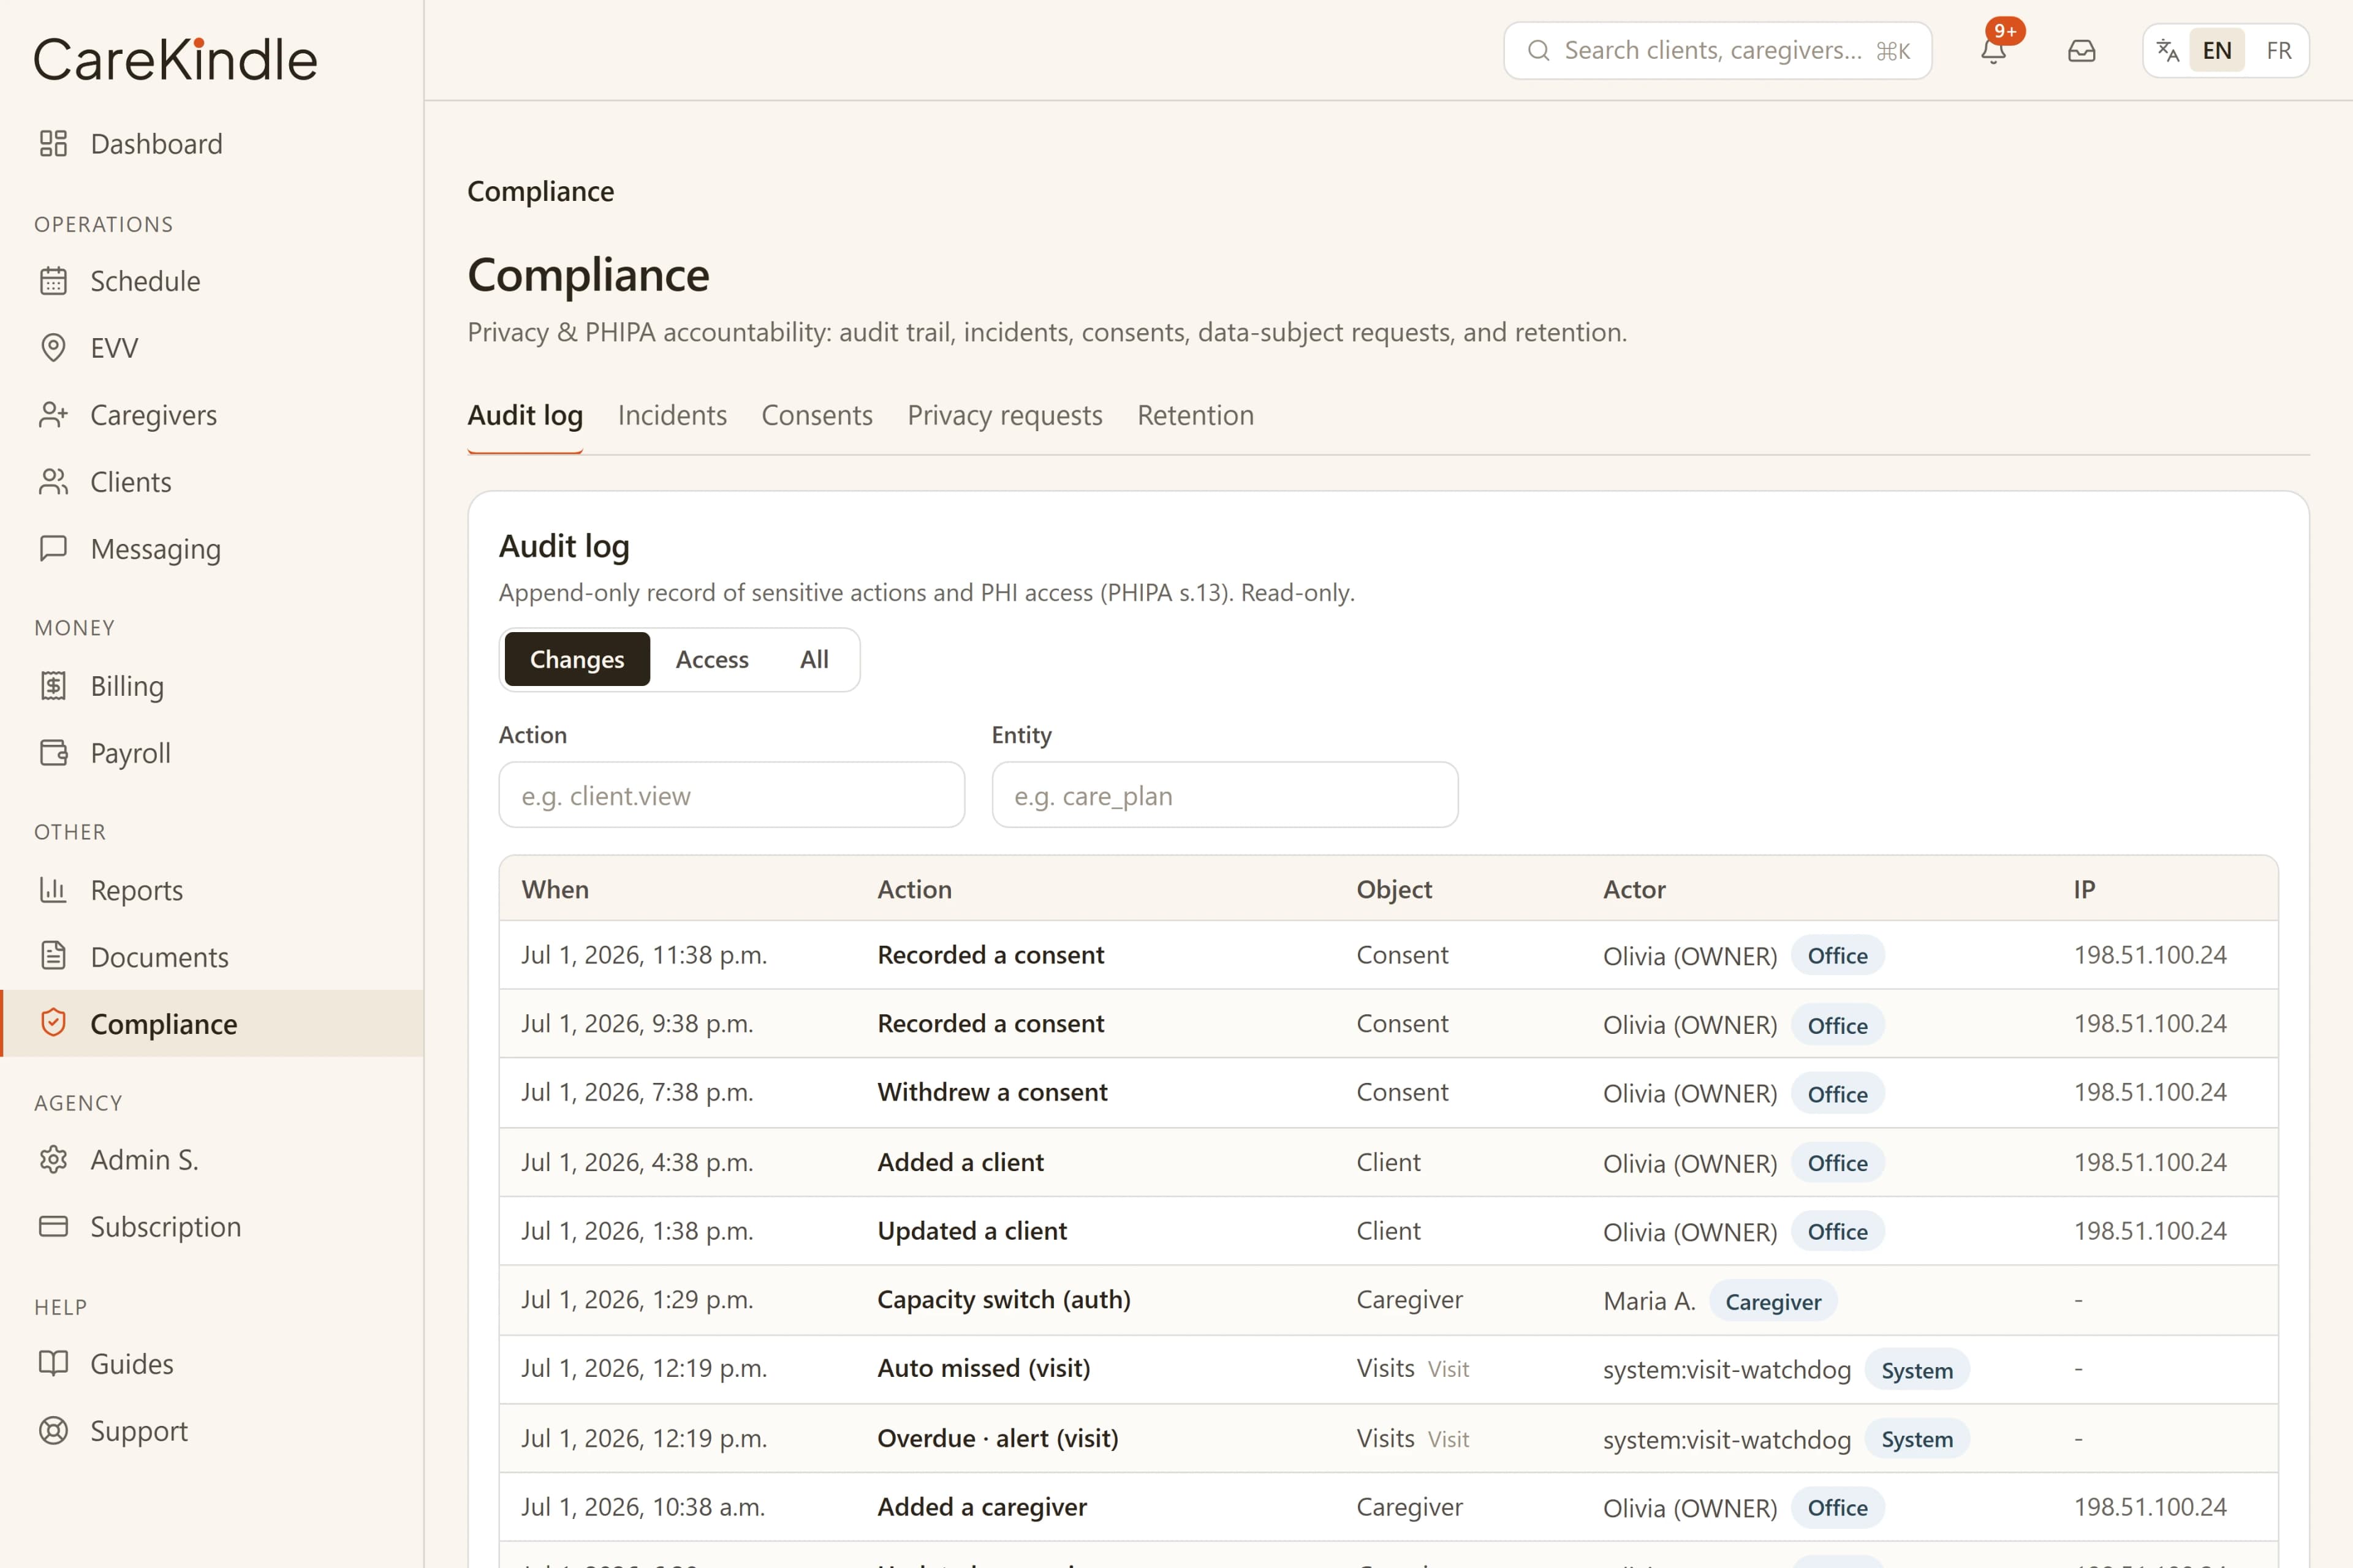The image size is (2353, 1568).
Task: Click the Caregivers person-plus icon
Action: pos(53,415)
